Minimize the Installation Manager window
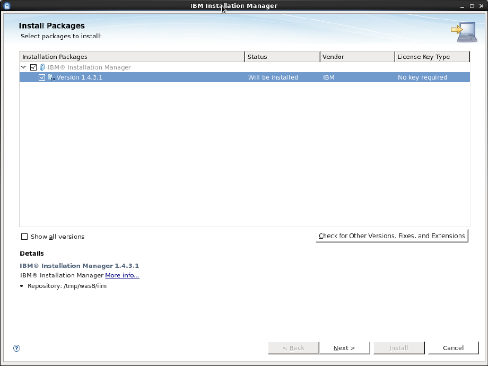Viewport: 488px width, 366px height. coord(462,6)
